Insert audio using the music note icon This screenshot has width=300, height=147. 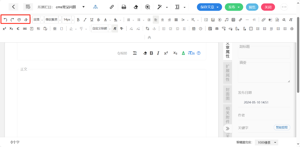pyautogui.click(x=226, y=20)
